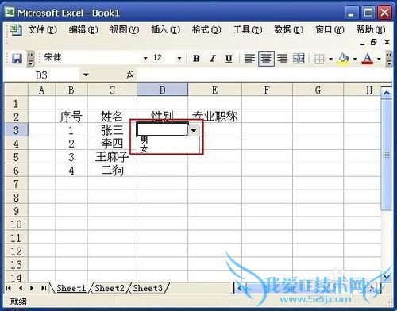Switch to Sheet2 tab
This screenshot has height=311, width=397.
(110, 288)
